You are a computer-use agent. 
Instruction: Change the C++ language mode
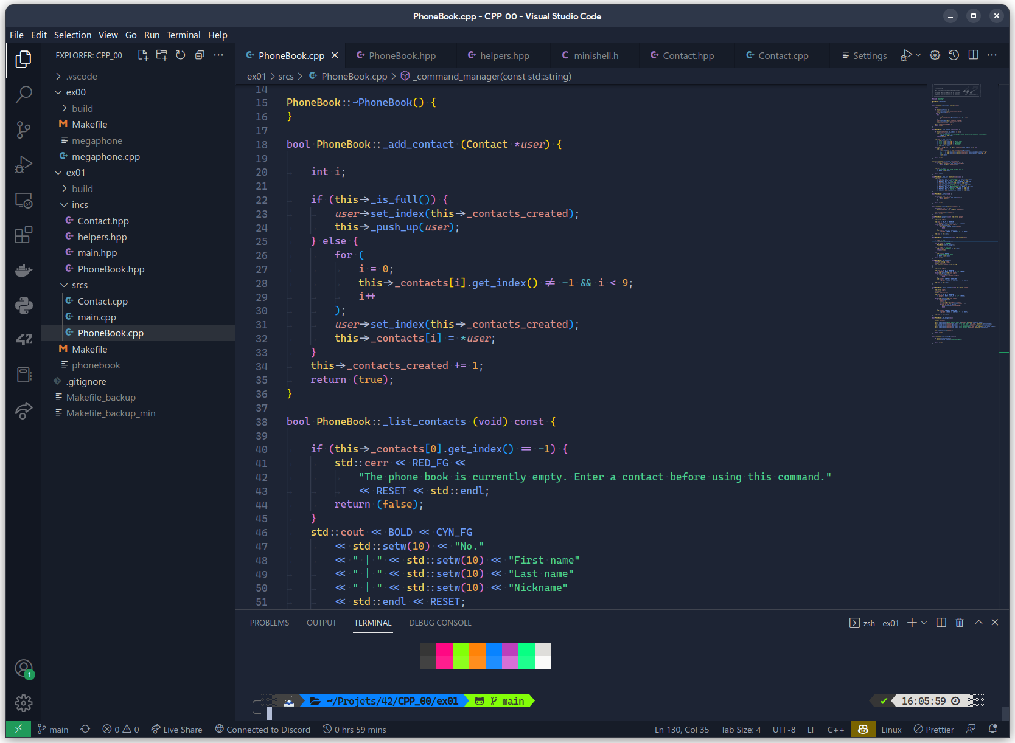[x=835, y=730]
